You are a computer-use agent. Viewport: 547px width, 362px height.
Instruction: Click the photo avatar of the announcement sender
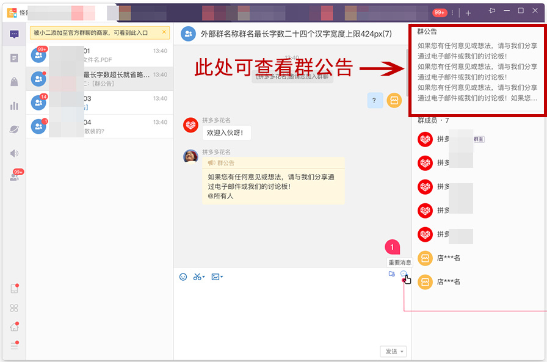point(191,157)
